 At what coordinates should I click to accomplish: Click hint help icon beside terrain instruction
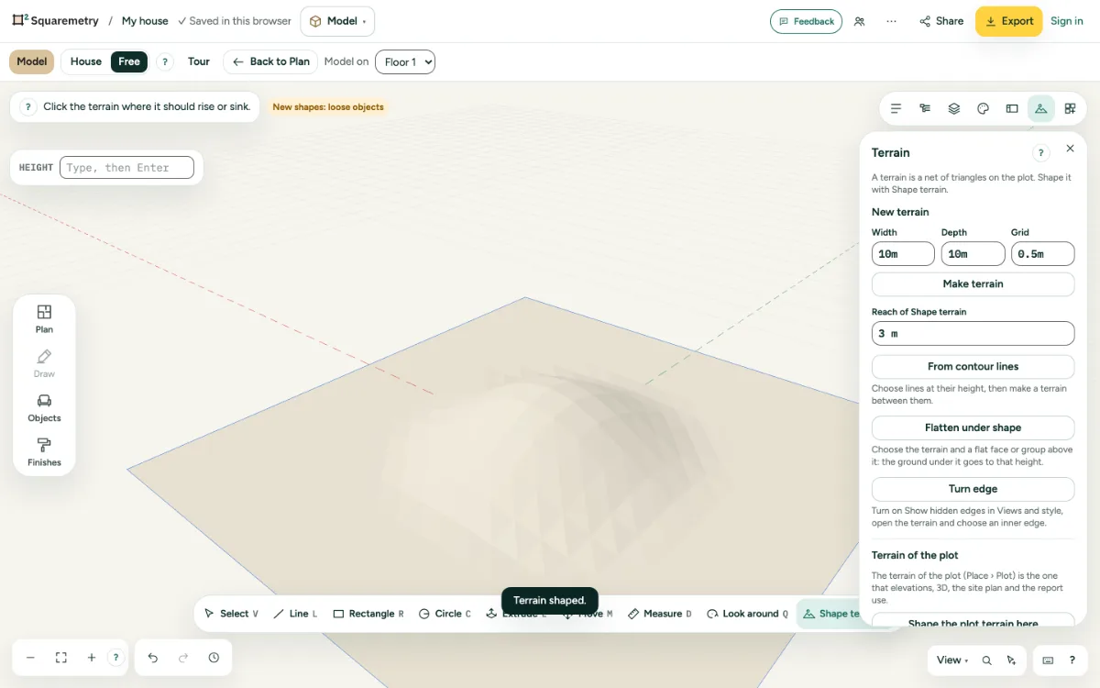coord(28,106)
